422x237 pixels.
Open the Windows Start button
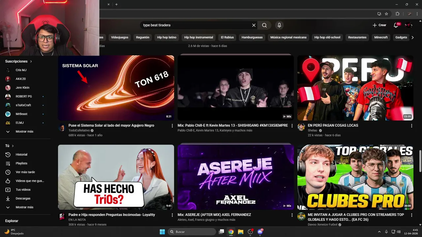162,232
